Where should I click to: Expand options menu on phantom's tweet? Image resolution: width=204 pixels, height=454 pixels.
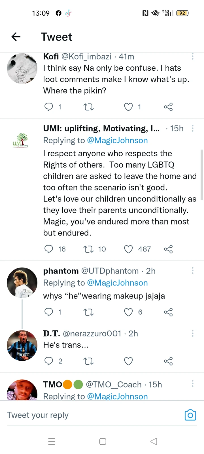[x=193, y=271]
